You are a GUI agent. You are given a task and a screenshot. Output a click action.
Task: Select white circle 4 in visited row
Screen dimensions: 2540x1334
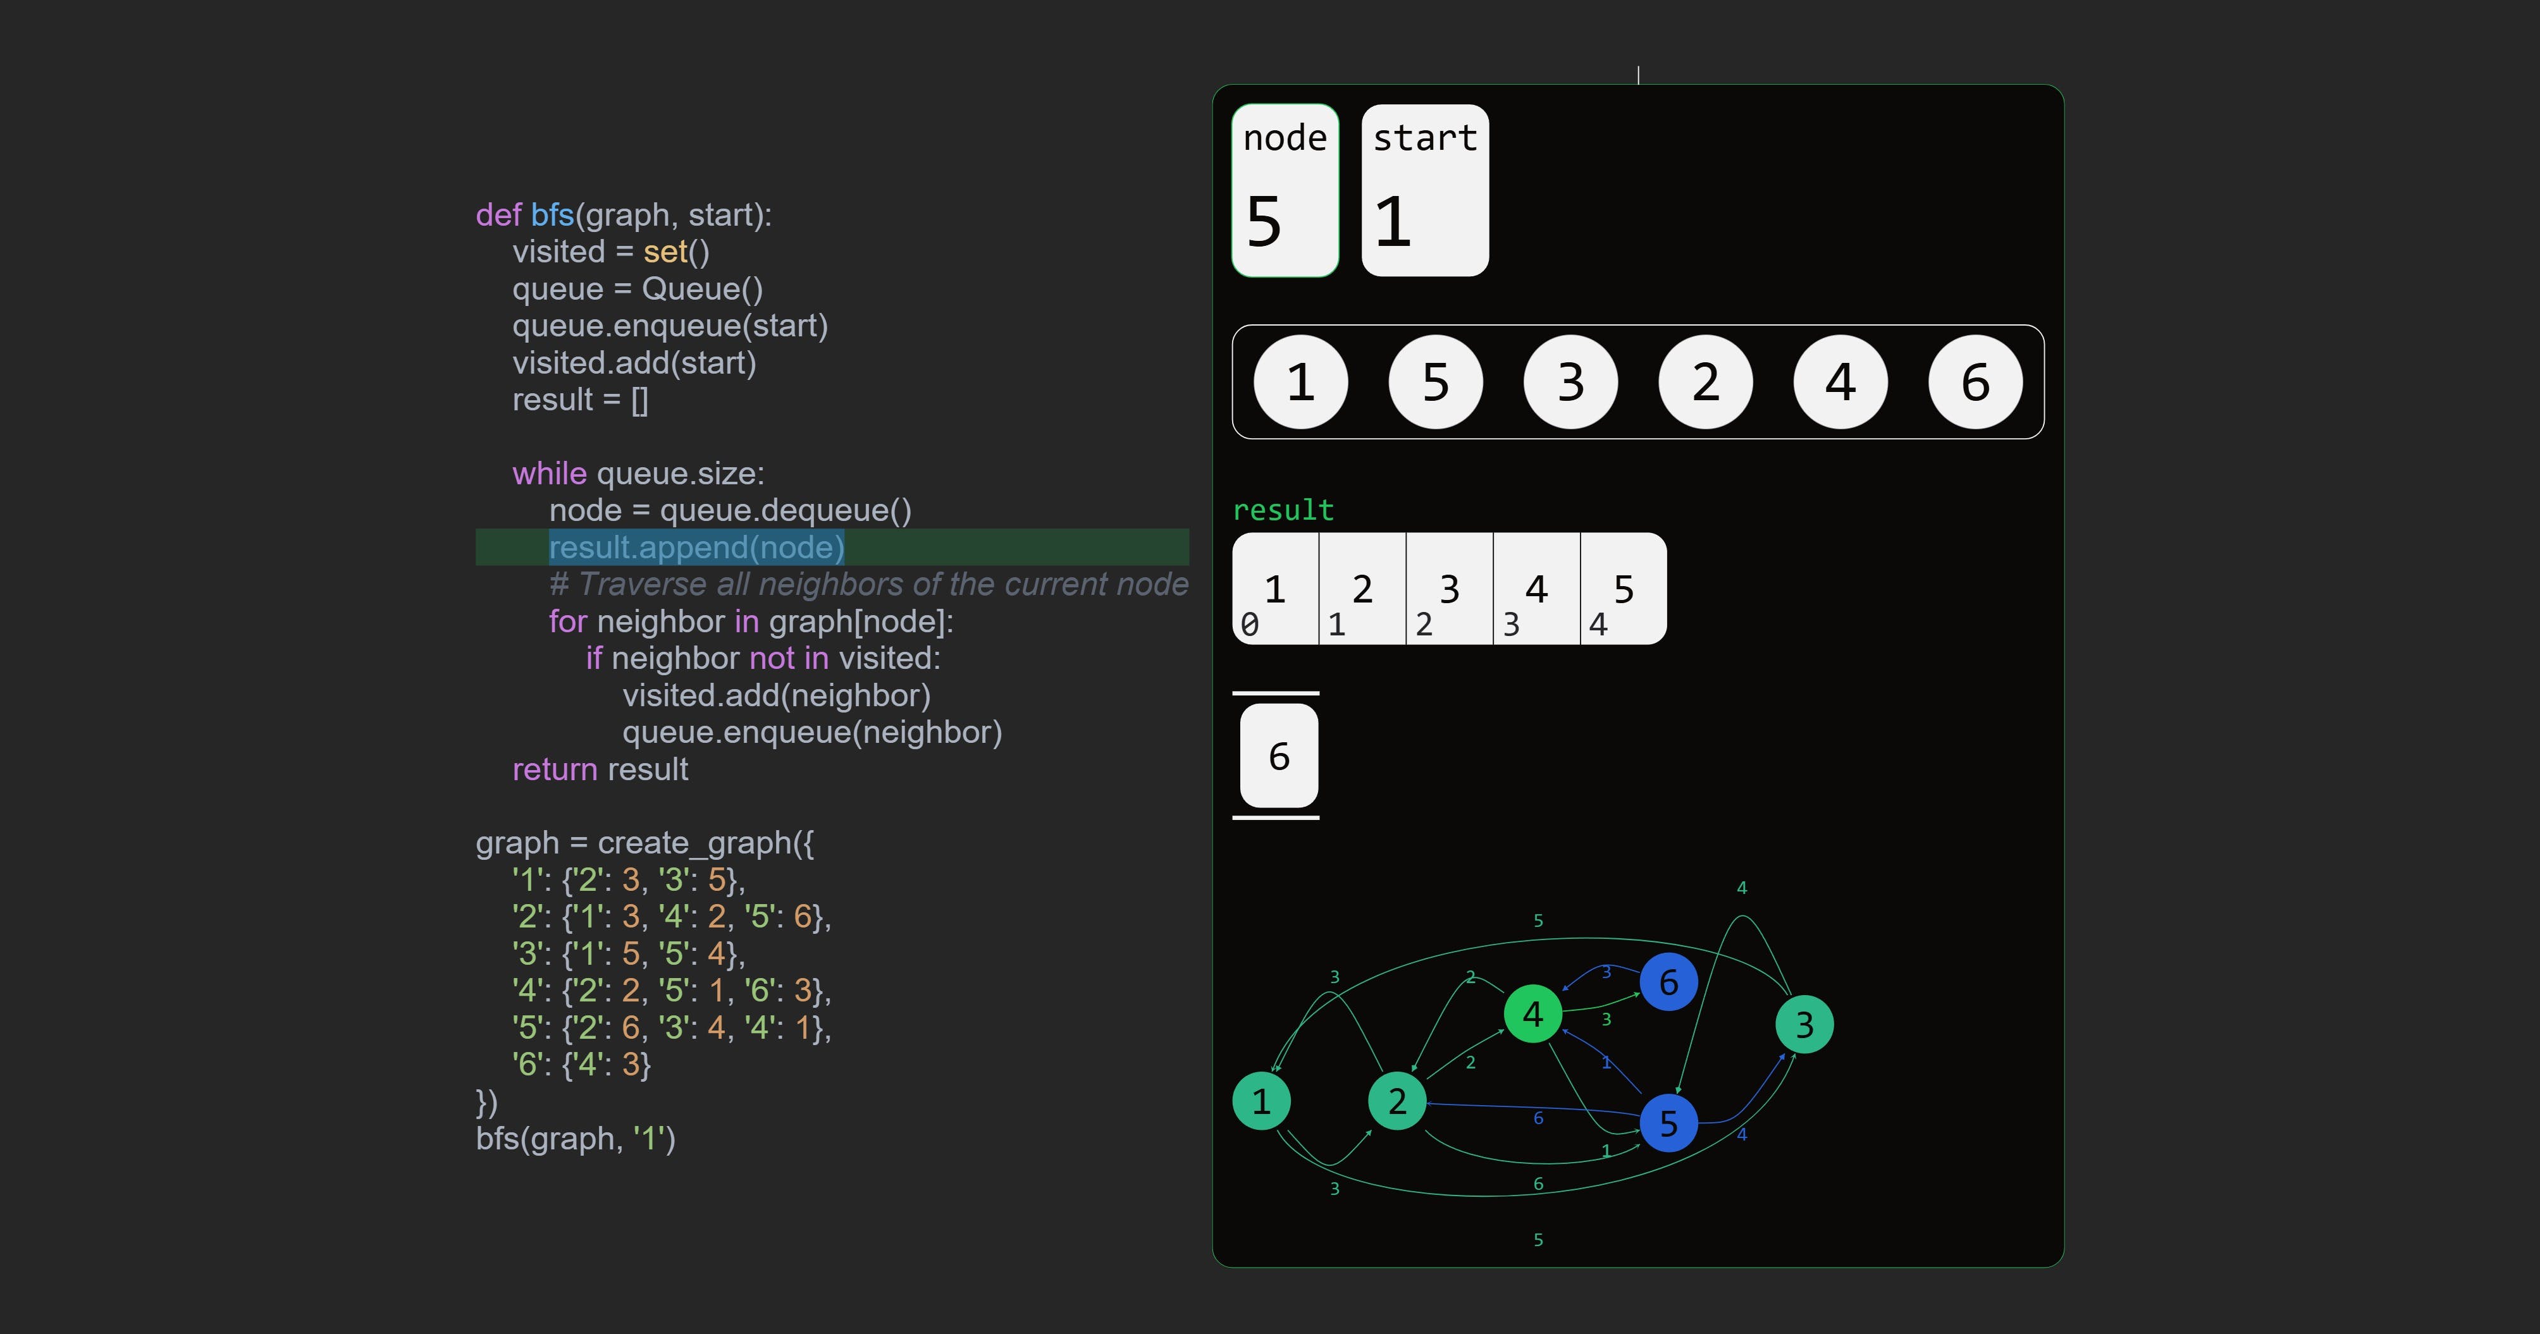click(1839, 382)
